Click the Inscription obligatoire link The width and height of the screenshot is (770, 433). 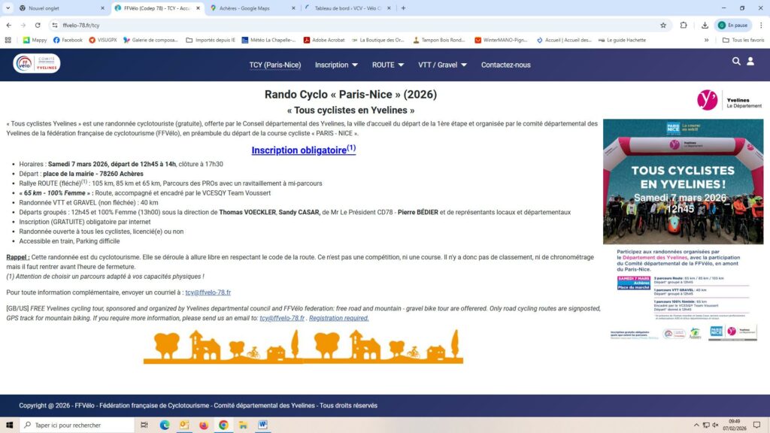(x=303, y=150)
